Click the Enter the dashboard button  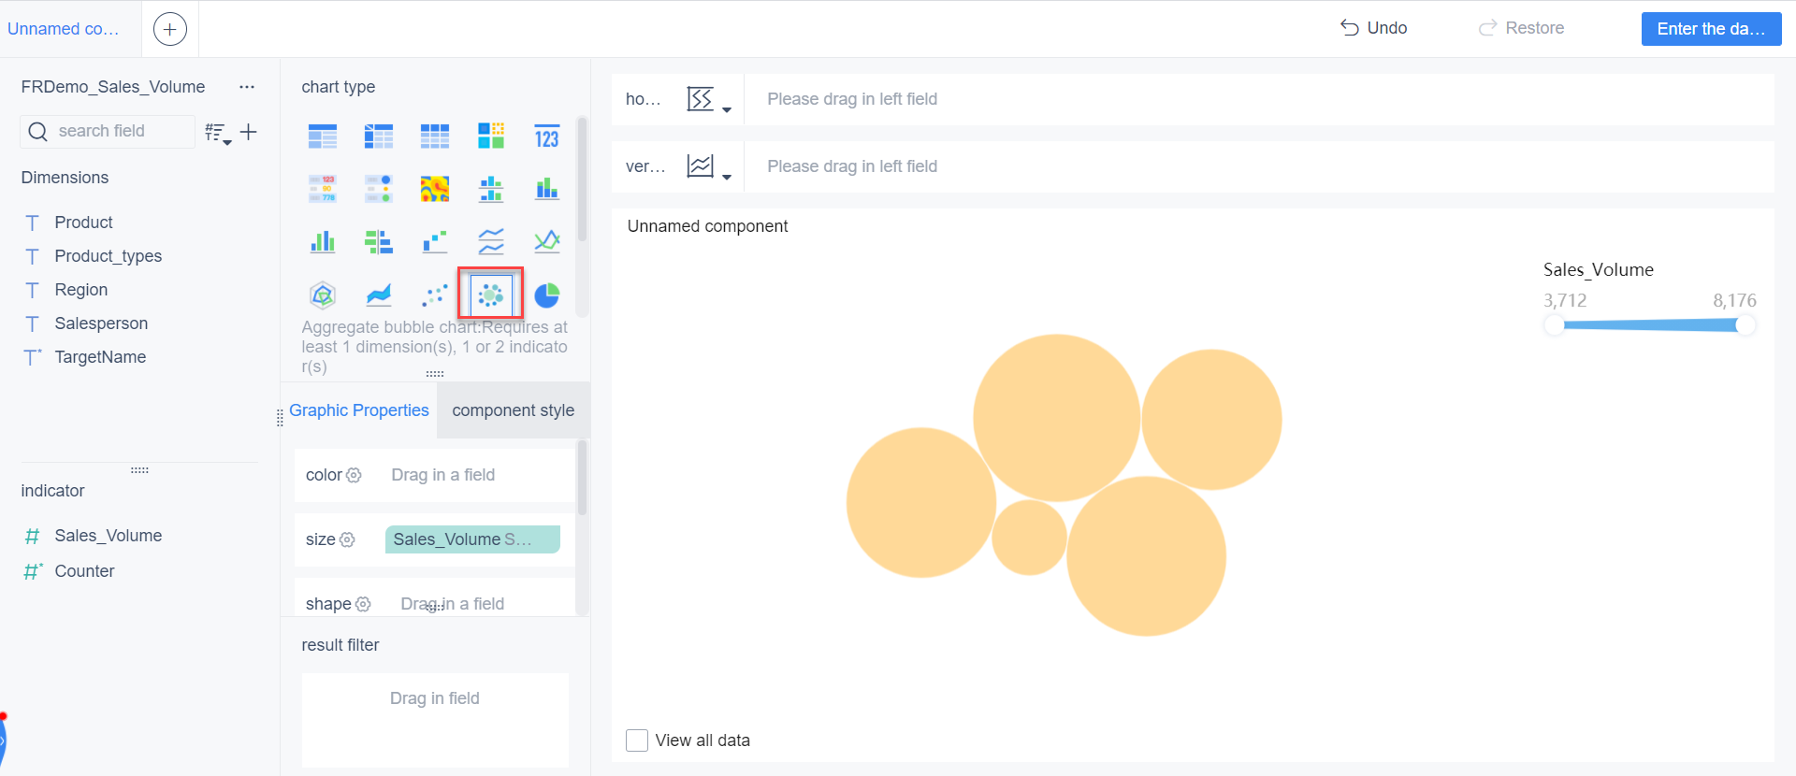[x=1712, y=29]
